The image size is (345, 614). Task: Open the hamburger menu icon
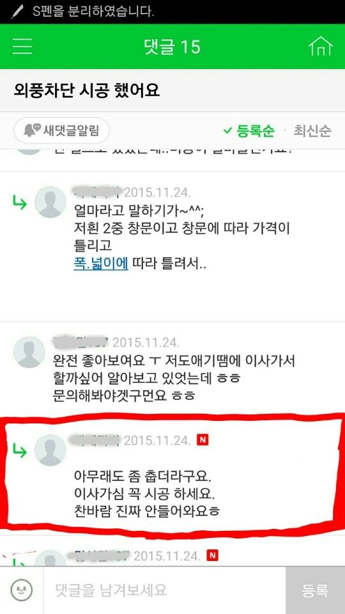[x=22, y=47]
